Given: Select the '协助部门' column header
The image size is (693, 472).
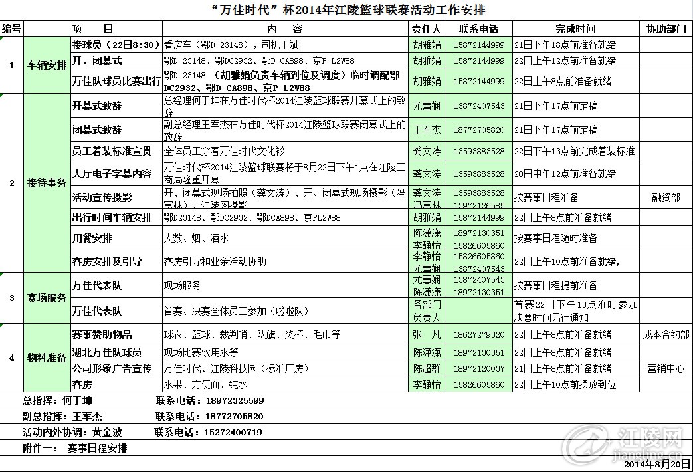Looking at the screenshot, I should point(666,29).
